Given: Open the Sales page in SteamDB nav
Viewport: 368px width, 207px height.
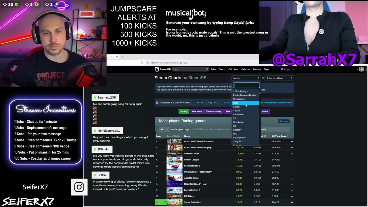Looking at the screenshot, I should point(213,69).
